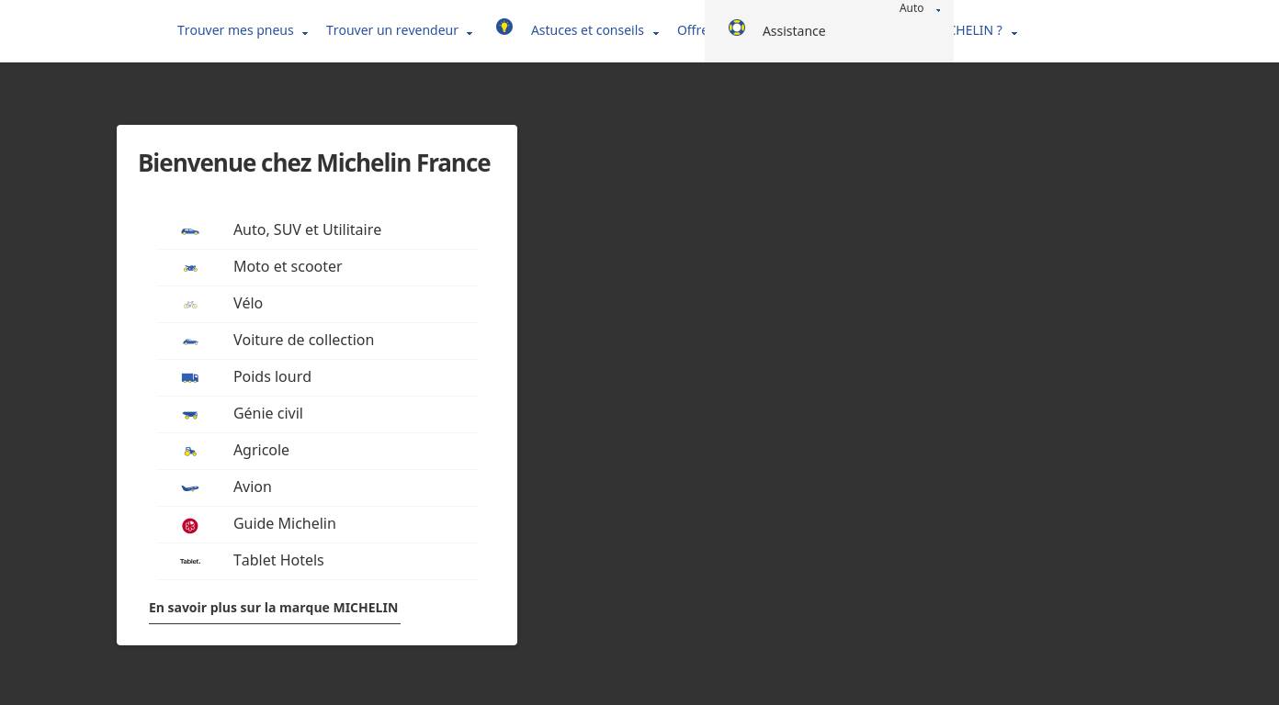Click the classic car icon for Voiture de collection

click(x=190, y=341)
